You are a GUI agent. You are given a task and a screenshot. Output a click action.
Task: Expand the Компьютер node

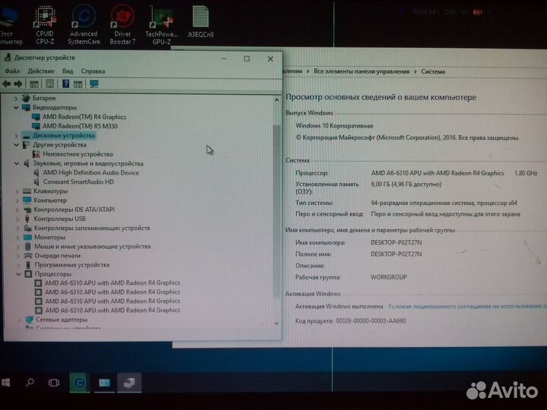coord(17,200)
